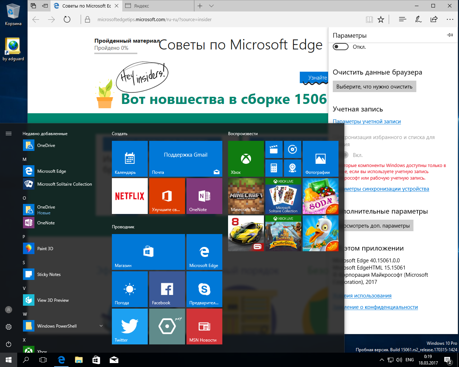Open Параметры учетной записи link
The height and width of the screenshot is (367, 459).
367,121
